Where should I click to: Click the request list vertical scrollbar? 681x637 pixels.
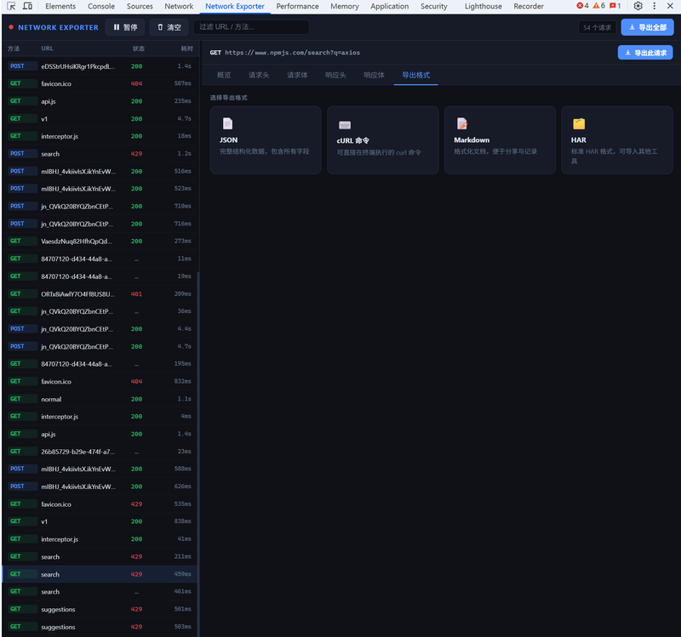coord(198,454)
